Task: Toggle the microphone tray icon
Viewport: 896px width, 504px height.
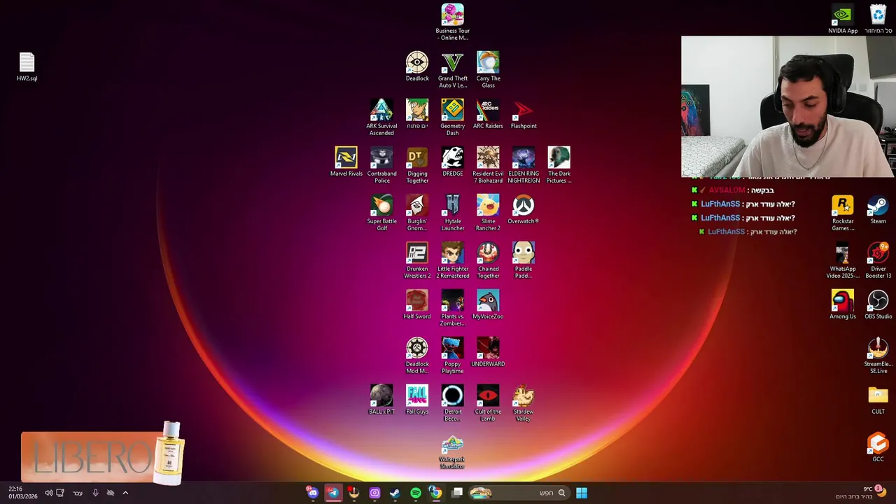Action: [95, 493]
